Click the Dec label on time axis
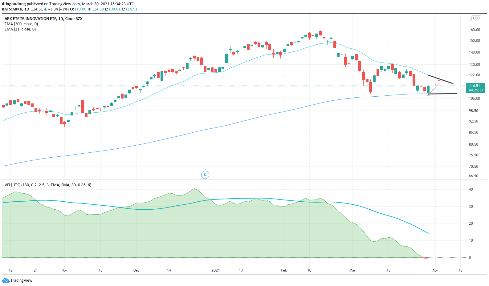 click(137, 270)
